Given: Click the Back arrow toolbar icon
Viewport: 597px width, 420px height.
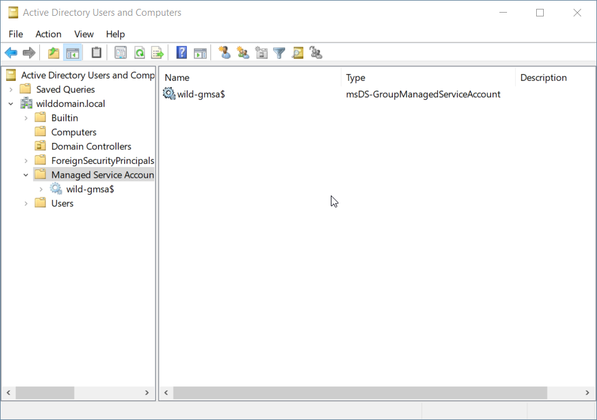Looking at the screenshot, I should [x=11, y=53].
